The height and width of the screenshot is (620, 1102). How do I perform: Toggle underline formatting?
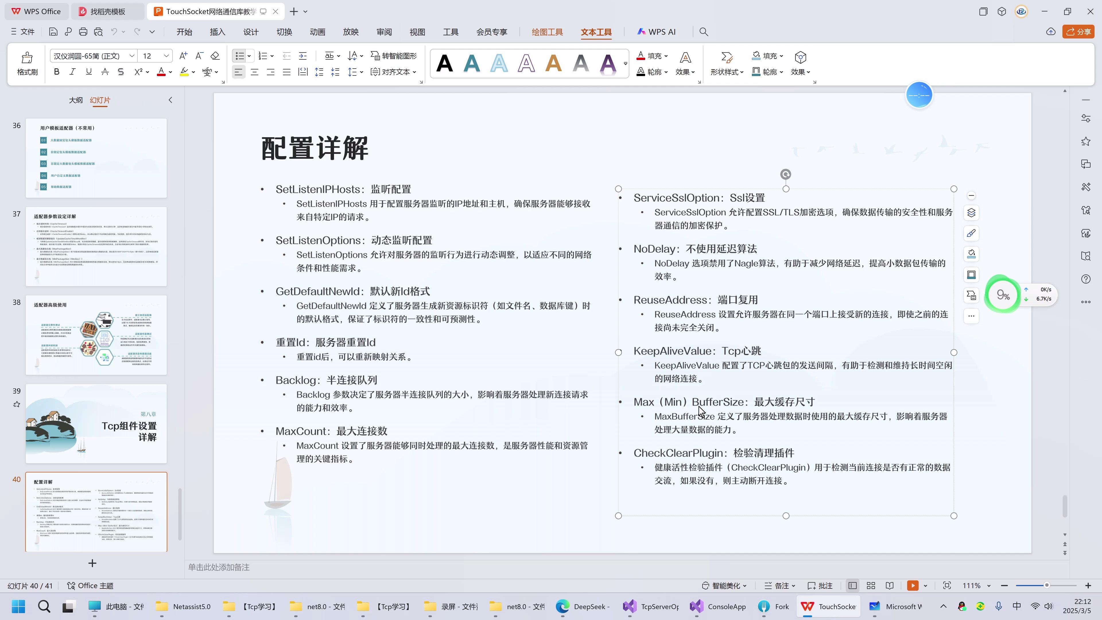click(89, 71)
